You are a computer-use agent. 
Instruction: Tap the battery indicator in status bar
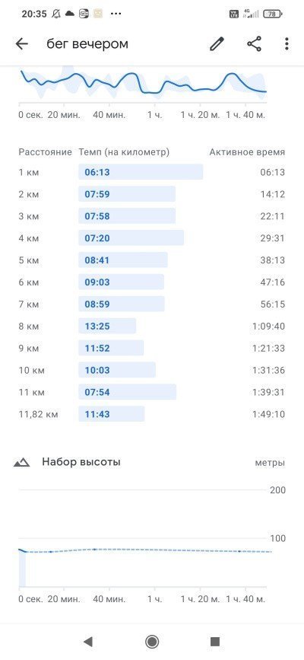273,14
